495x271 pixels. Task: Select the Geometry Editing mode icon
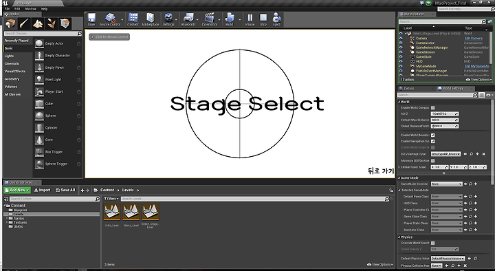(x=65, y=23)
